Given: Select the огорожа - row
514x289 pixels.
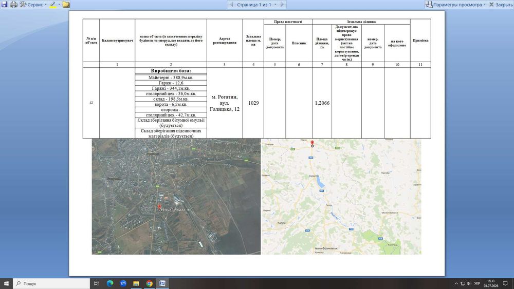Looking at the screenshot, I should pyautogui.click(x=171, y=110).
